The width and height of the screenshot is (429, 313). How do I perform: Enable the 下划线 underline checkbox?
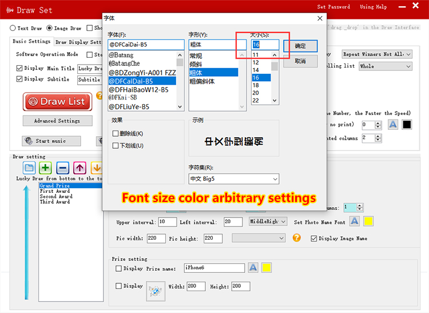116,145
